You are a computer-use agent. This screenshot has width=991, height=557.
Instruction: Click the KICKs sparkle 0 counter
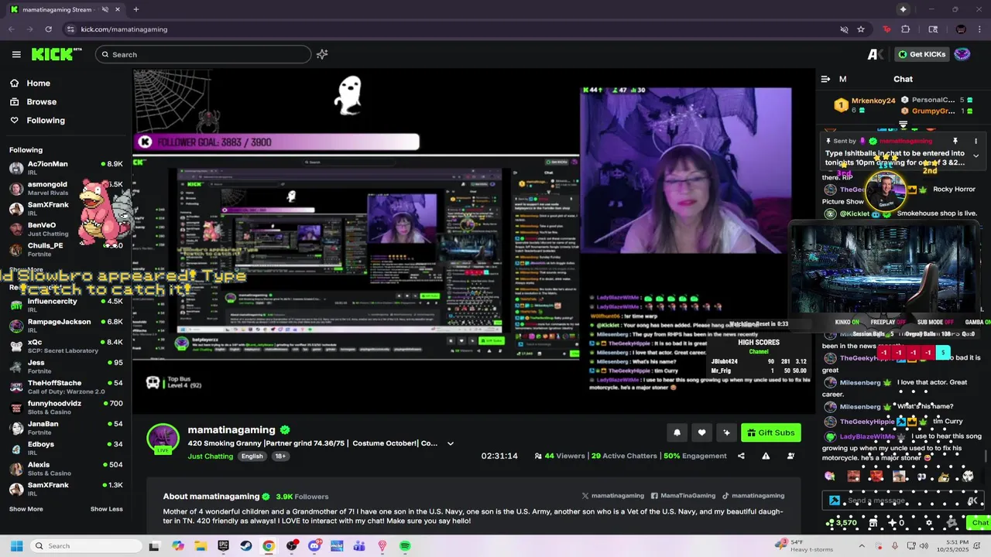897,523
